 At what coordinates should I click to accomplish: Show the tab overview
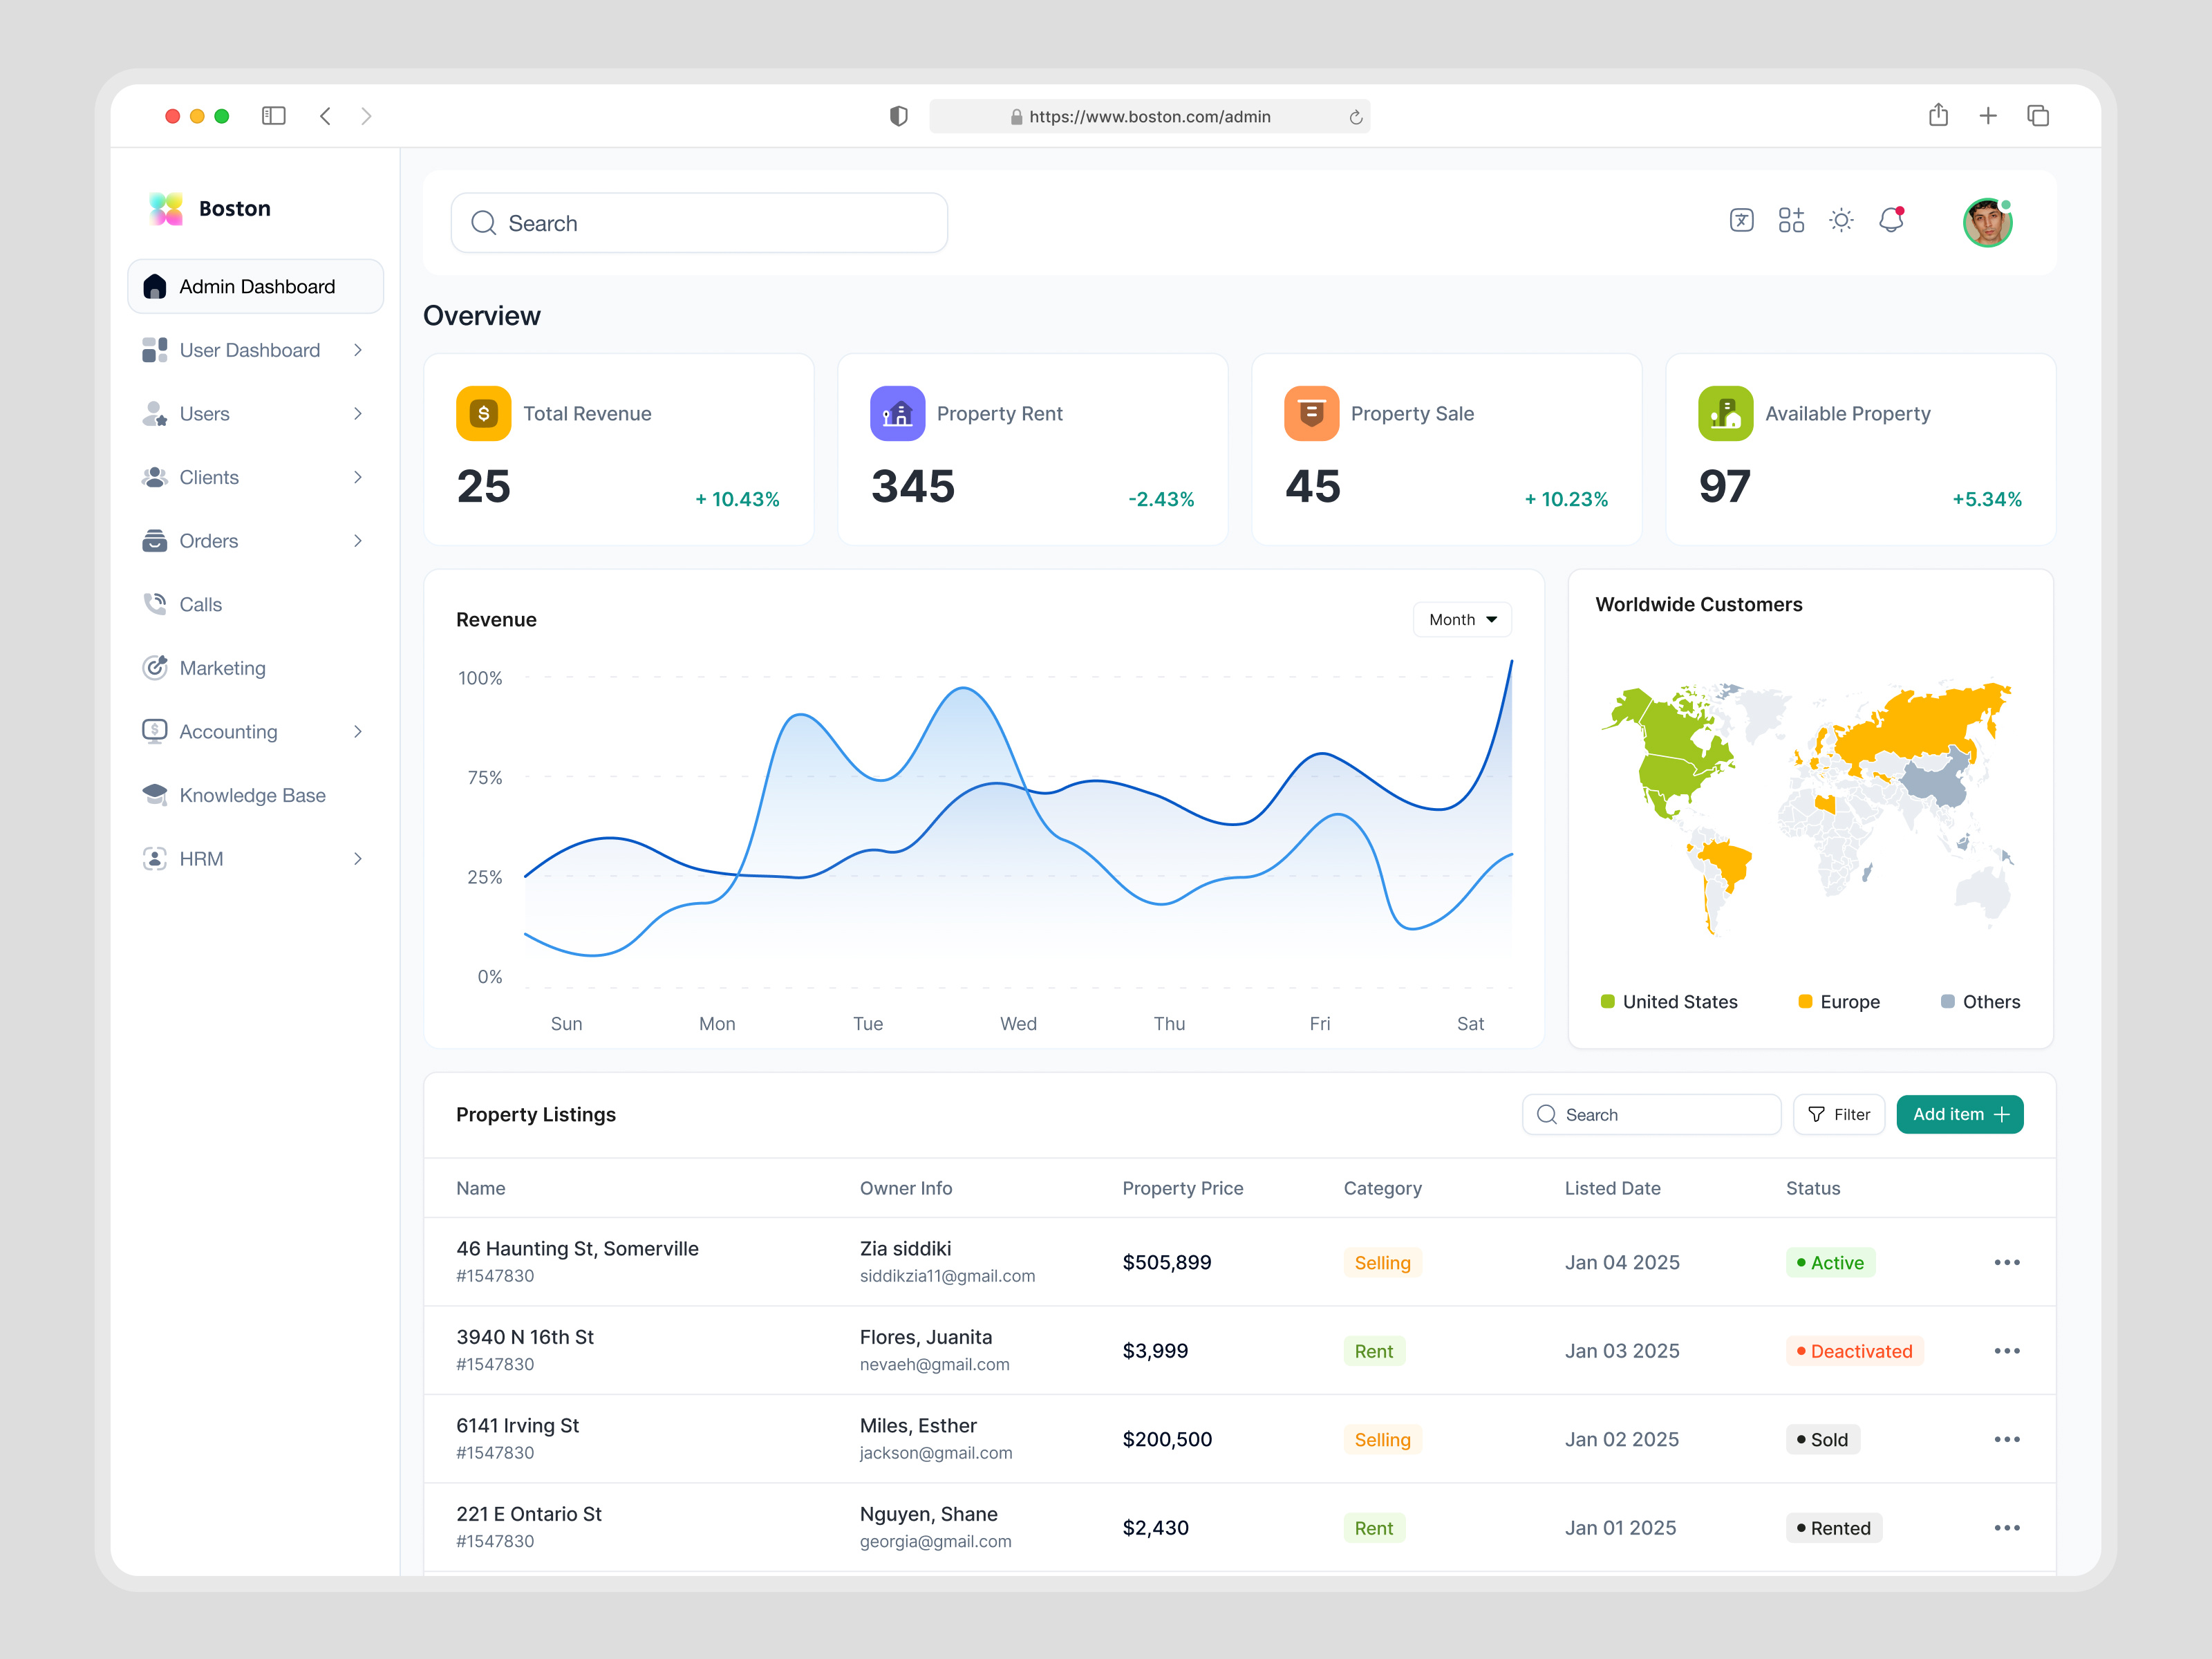point(2038,116)
